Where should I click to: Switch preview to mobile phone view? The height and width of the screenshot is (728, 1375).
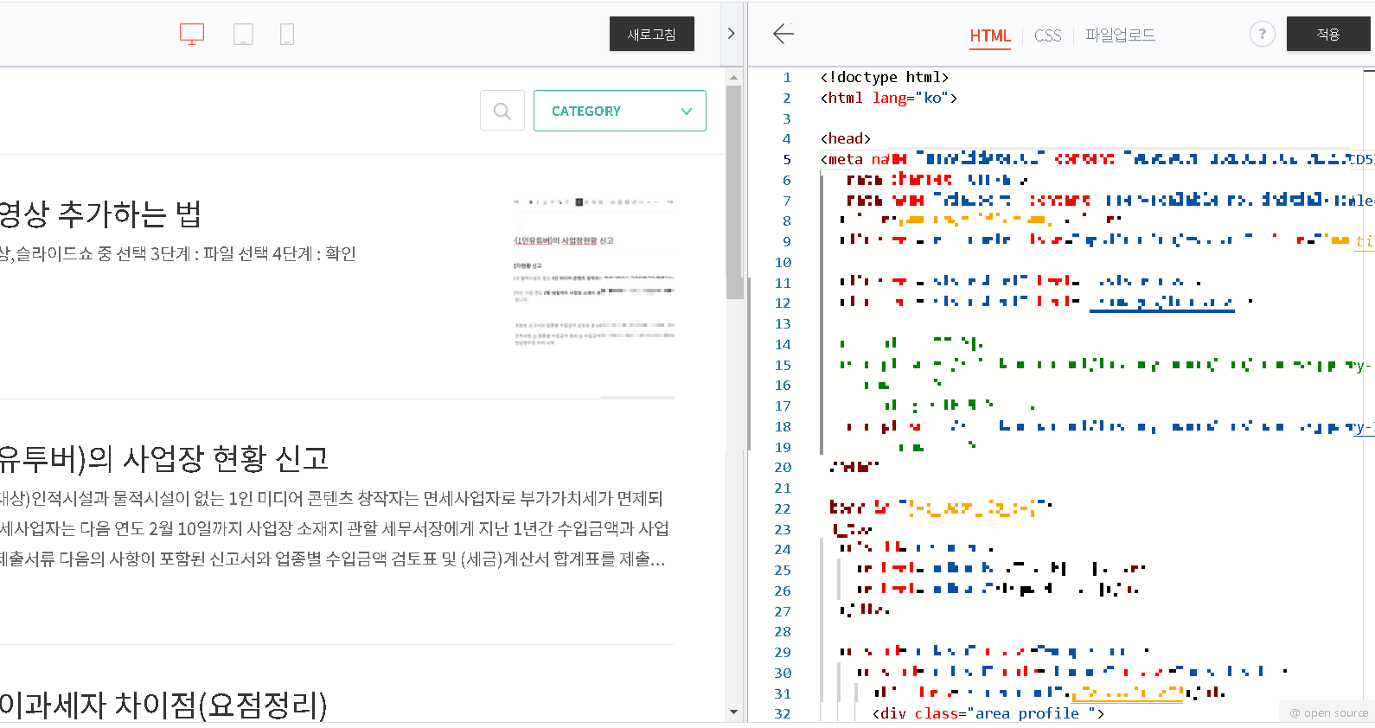point(287,35)
